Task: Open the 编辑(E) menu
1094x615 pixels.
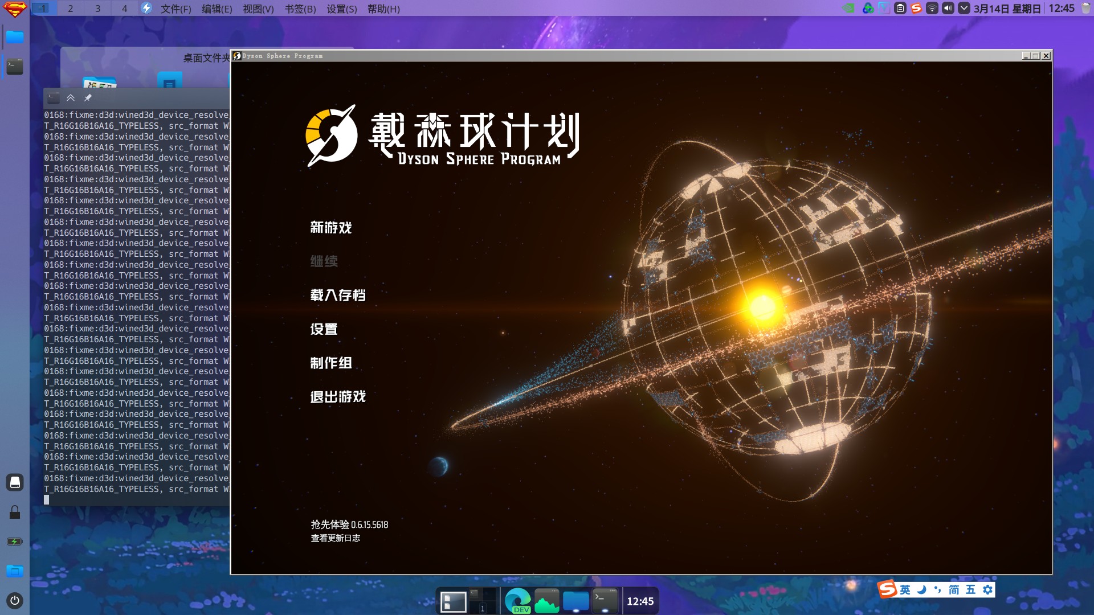Action: pos(217,9)
